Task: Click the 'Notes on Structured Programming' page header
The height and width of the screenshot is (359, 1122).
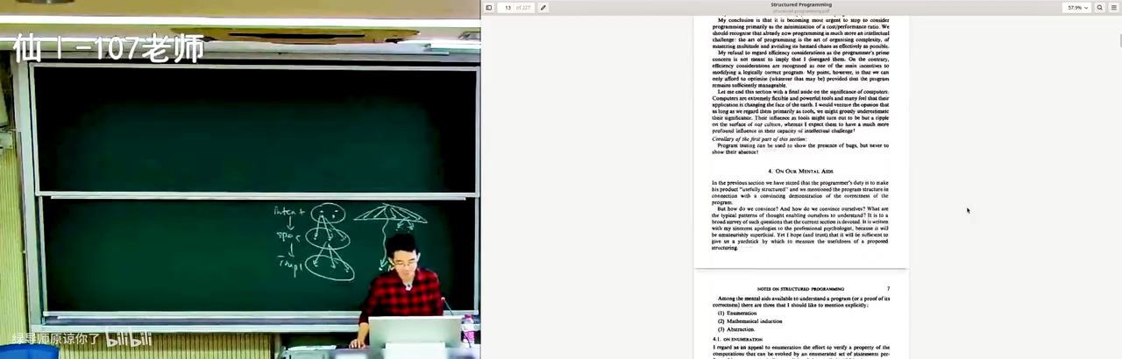Action: click(x=800, y=288)
